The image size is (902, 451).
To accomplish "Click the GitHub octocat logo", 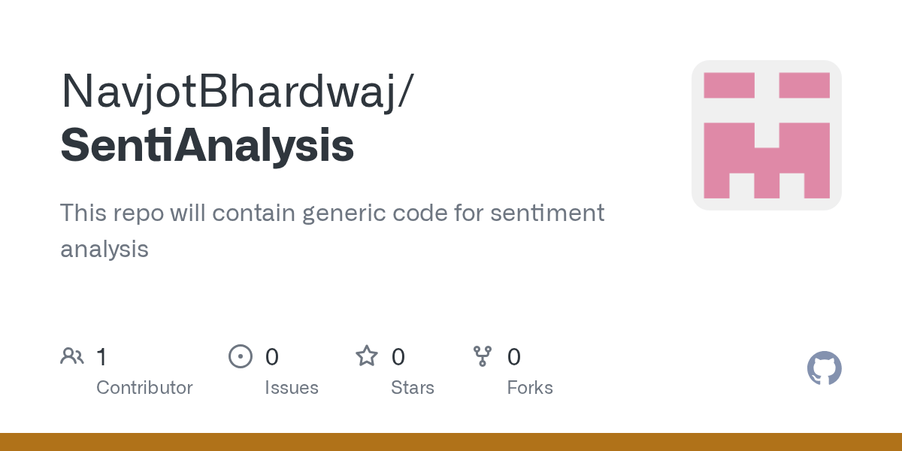I will 824,368.
